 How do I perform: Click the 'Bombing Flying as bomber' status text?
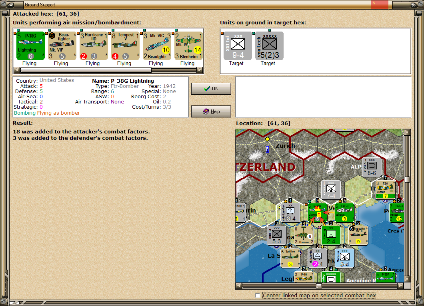click(x=47, y=113)
